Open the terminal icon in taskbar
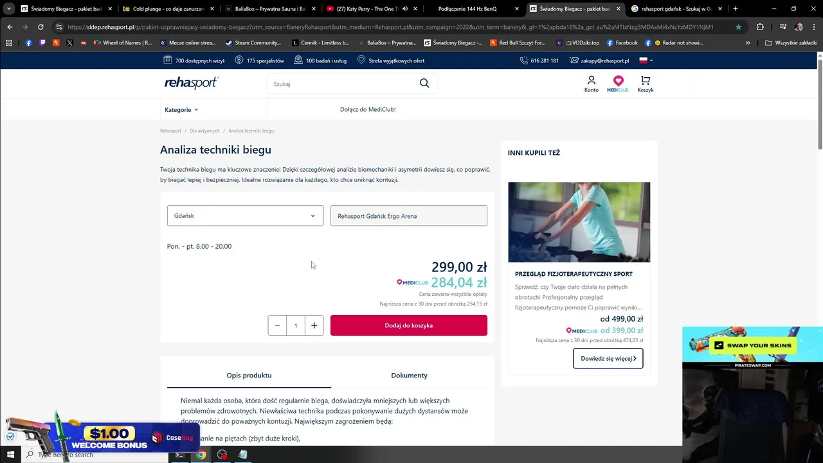Screen dimensions: 823x463 180,455
